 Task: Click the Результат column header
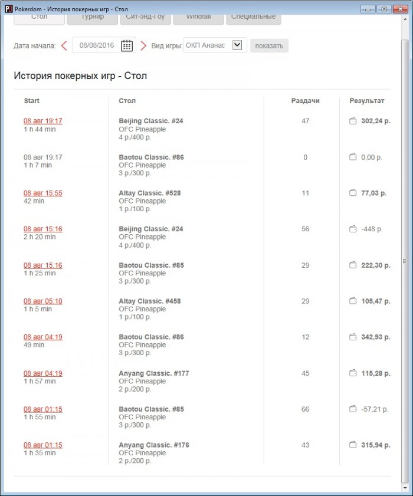point(367,101)
